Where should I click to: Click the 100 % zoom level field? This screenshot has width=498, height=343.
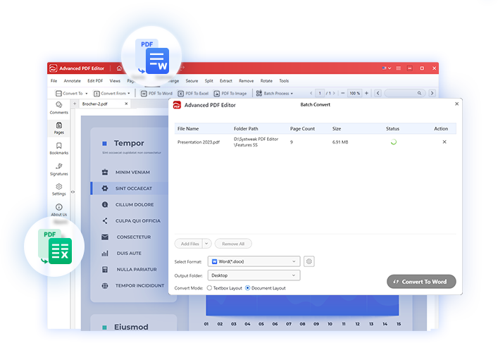click(x=354, y=93)
